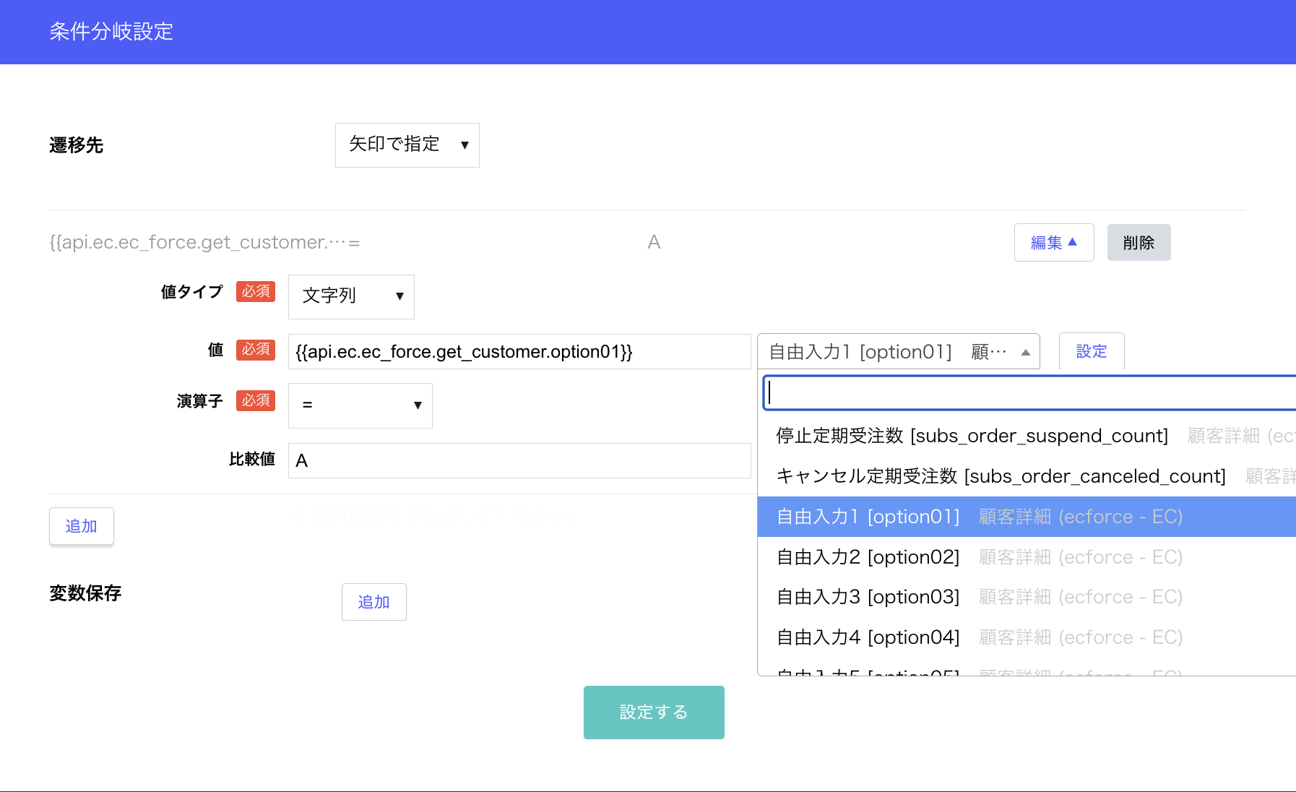Focus the search box in the variable dropdown
This screenshot has width=1296, height=792.
click(x=1029, y=393)
